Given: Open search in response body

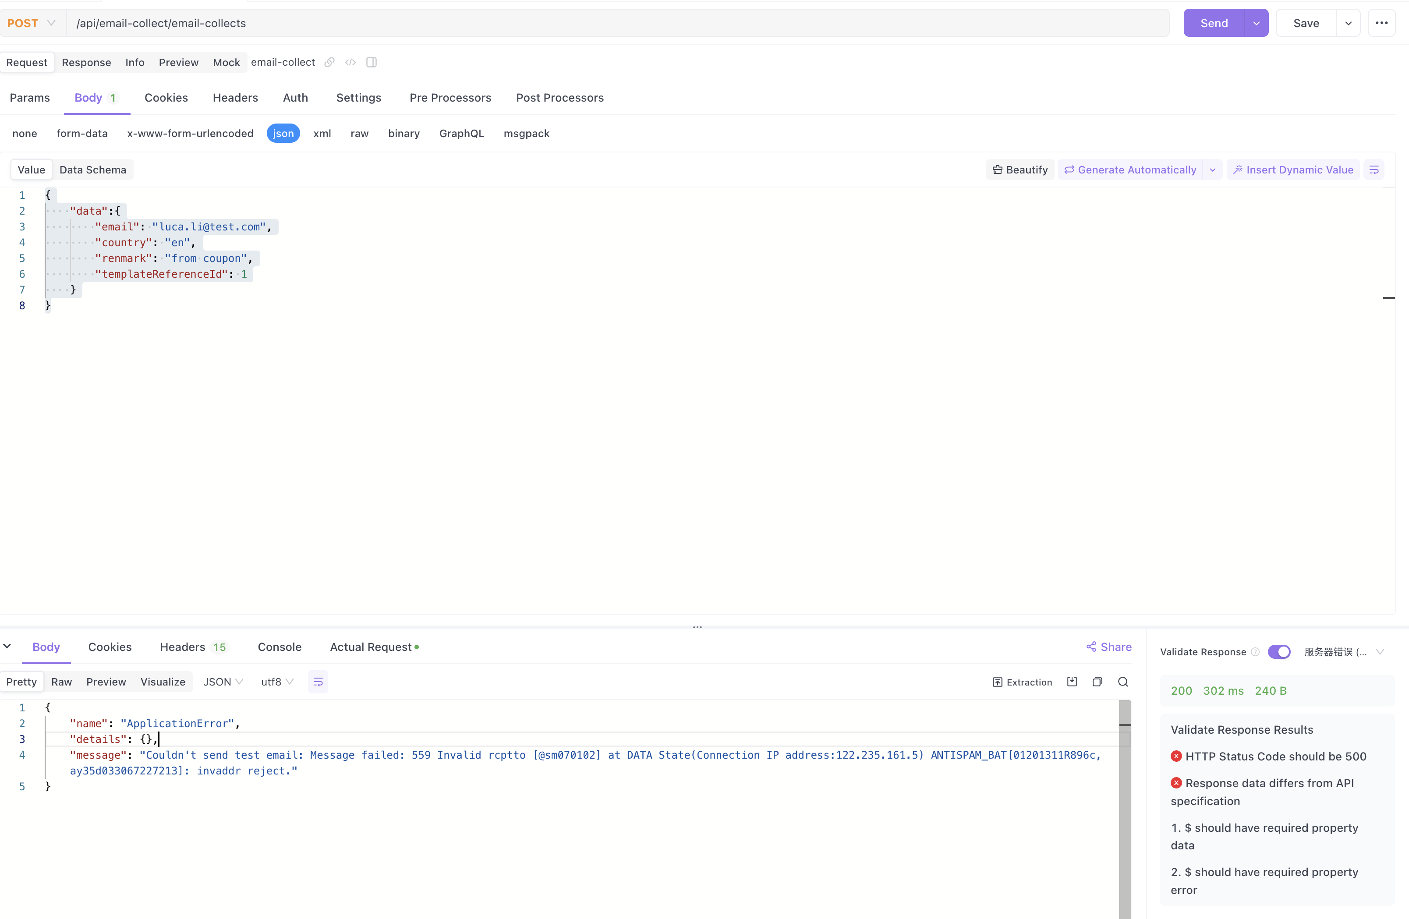Looking at the screenshot, I should pyautogui.click(x=1122, y=682).
